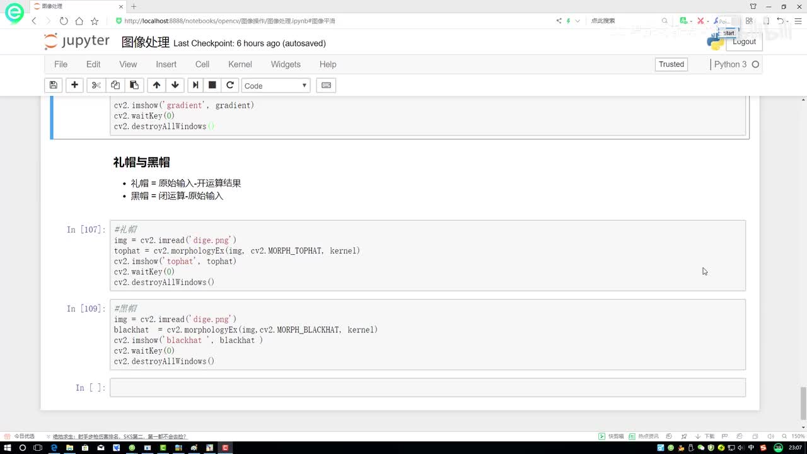Go back in the browser
Viewport: 807px width, 454px height.
[35, 21]
